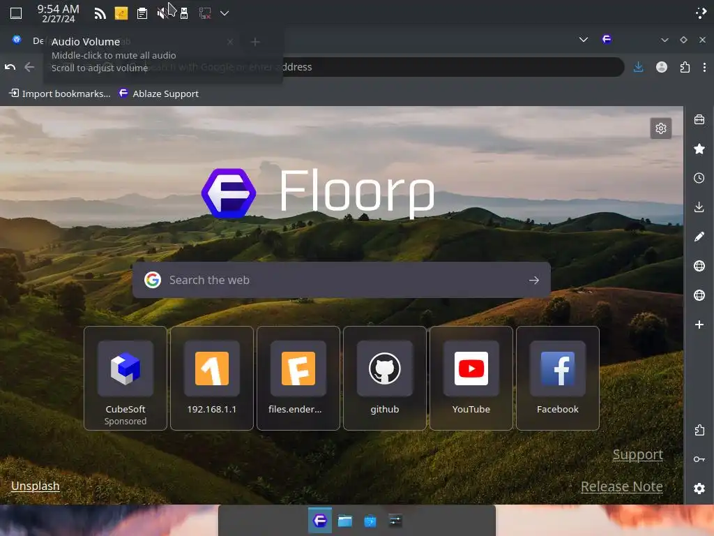The image size is (714, 536).
Task: Open the yellow sticky notes tray icon
Action: tap(121, 13)
